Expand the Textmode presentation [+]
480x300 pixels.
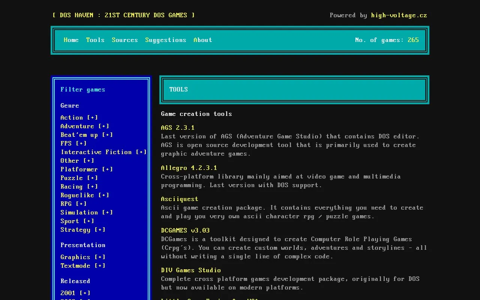(x=100, y=265)
